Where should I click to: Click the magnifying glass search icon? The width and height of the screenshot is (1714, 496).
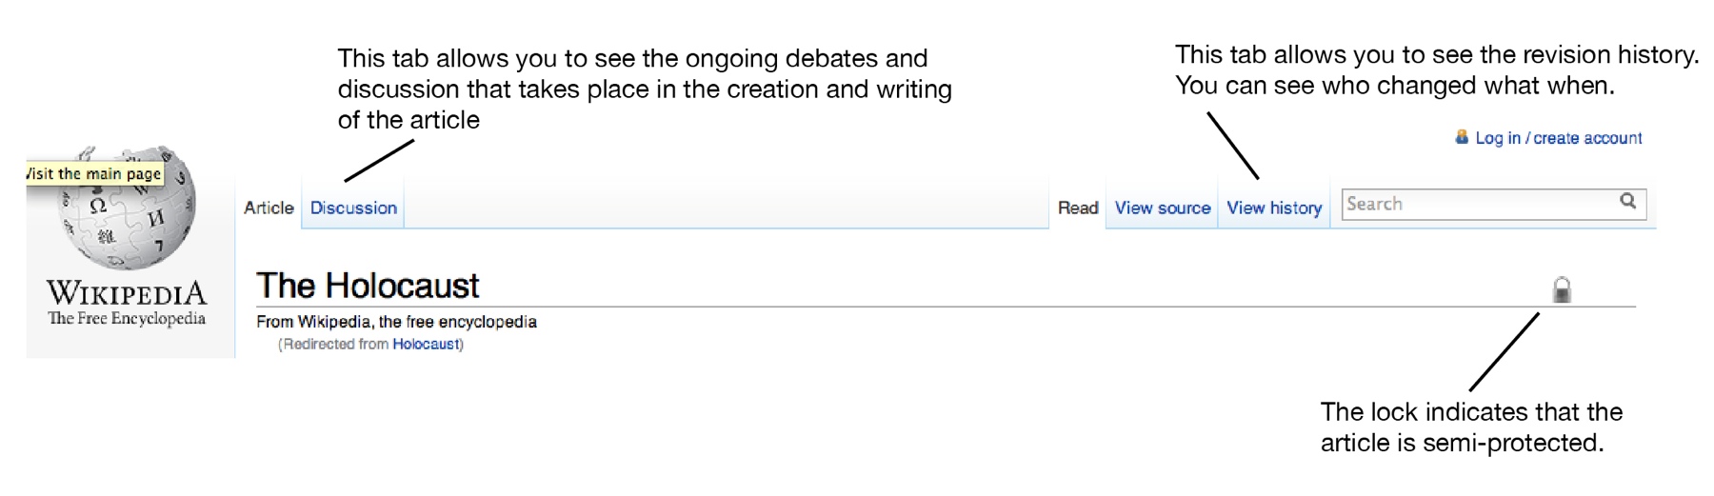(x=1627, y=201)
